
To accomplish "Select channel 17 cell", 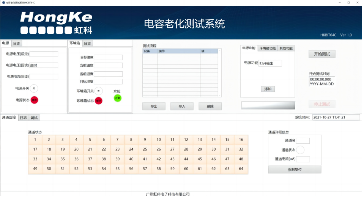I will click(x=35, y=149).
